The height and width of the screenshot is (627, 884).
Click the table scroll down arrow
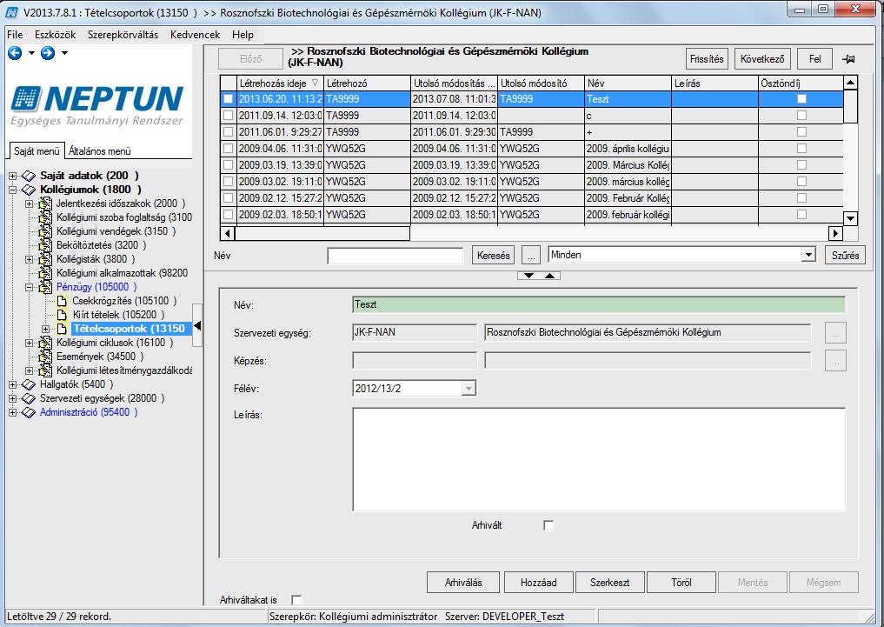(x=851, y=218)
